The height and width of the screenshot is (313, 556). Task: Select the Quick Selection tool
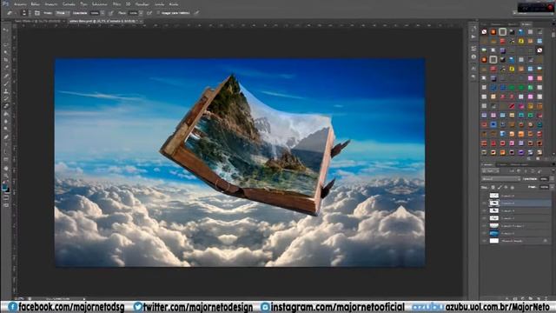point(6,52)
